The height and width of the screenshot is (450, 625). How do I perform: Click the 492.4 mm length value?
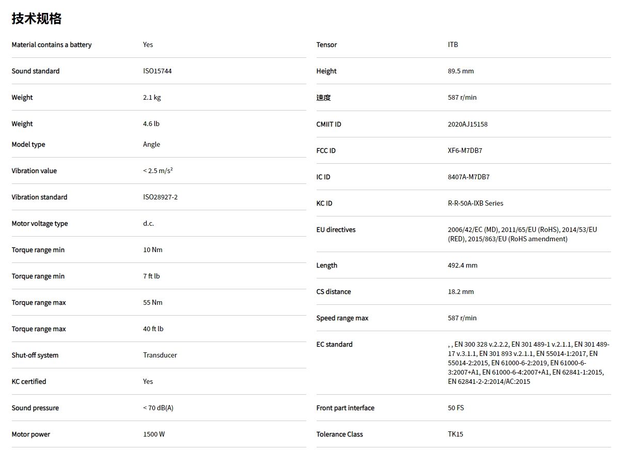click(462, 266)
